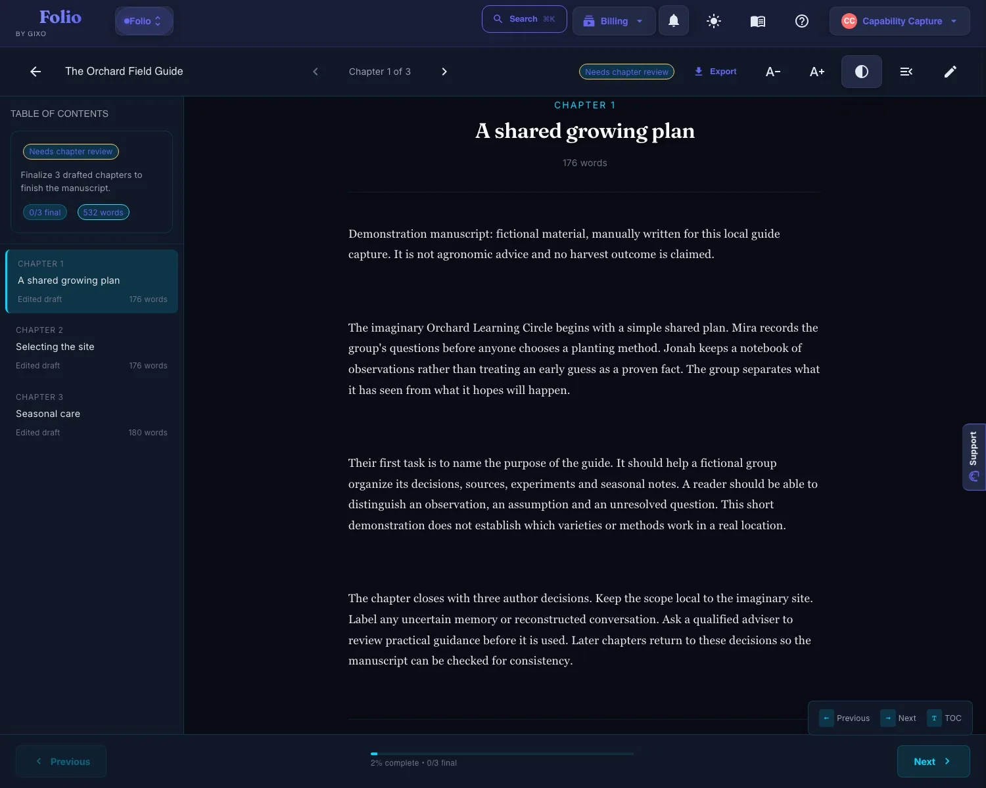Click the bottom-left Previous button
The image size is (986, 788).
point(61,762)
